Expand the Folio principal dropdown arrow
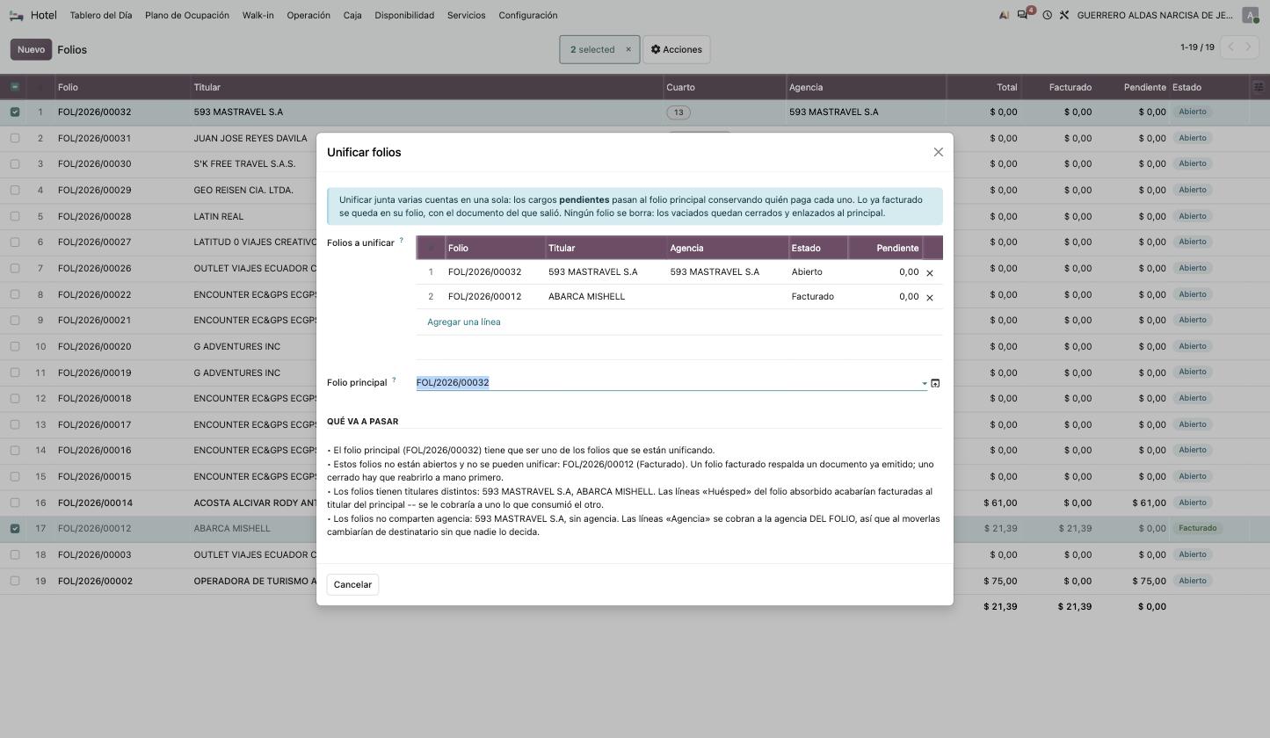The image size is (1270, 738). 924,383
